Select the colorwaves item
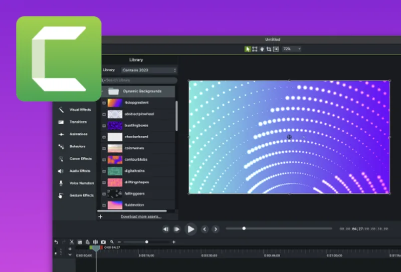The height and width of the screenshot is (272, 401). coord(138,148)
